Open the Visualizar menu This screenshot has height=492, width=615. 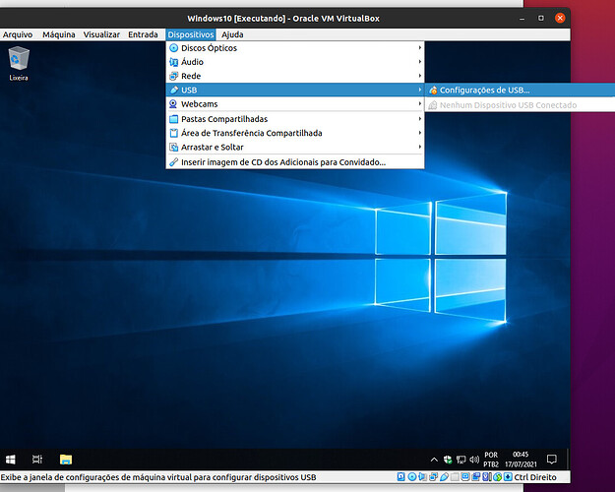pyautogui.click(x=101, y=34)
